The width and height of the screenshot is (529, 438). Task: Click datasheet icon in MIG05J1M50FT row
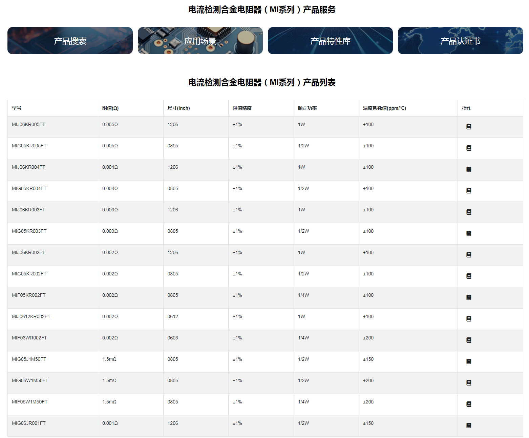[469, 361]
